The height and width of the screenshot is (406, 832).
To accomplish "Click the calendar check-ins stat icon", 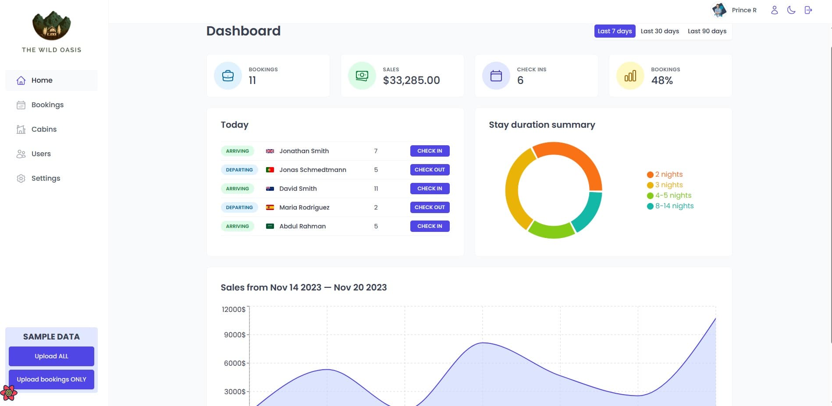I will (496, 76).
